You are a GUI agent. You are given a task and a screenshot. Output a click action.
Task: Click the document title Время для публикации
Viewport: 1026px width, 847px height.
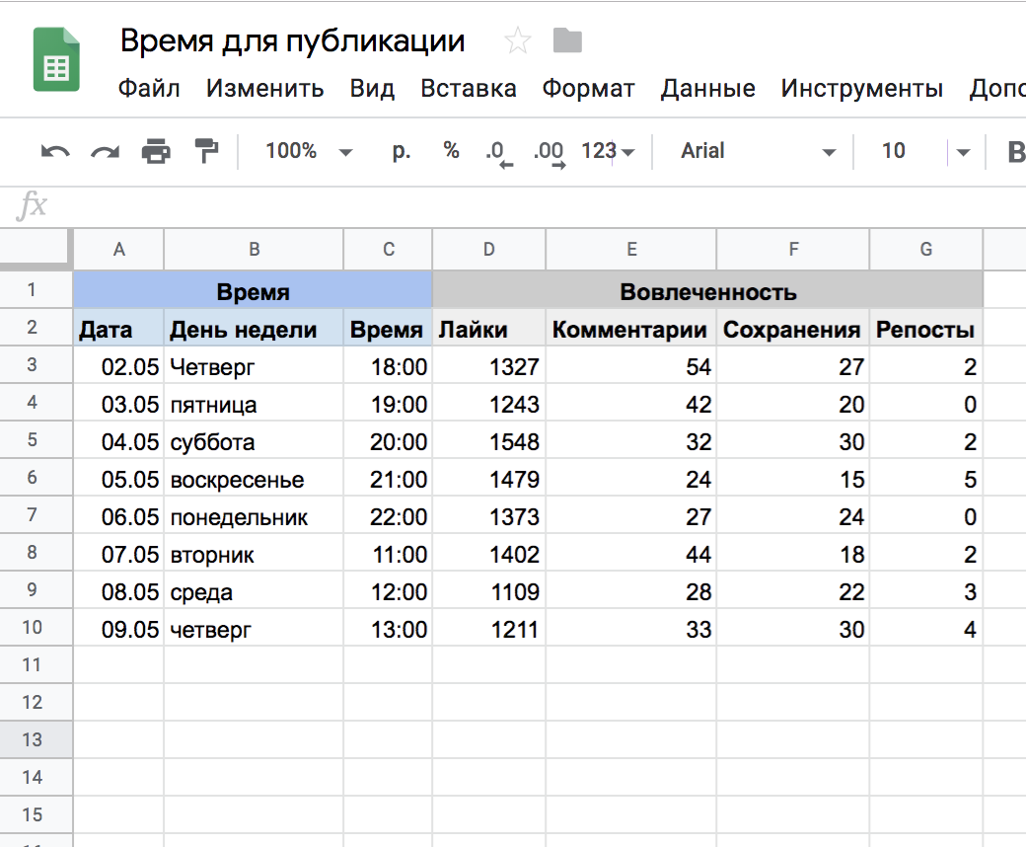292,41
